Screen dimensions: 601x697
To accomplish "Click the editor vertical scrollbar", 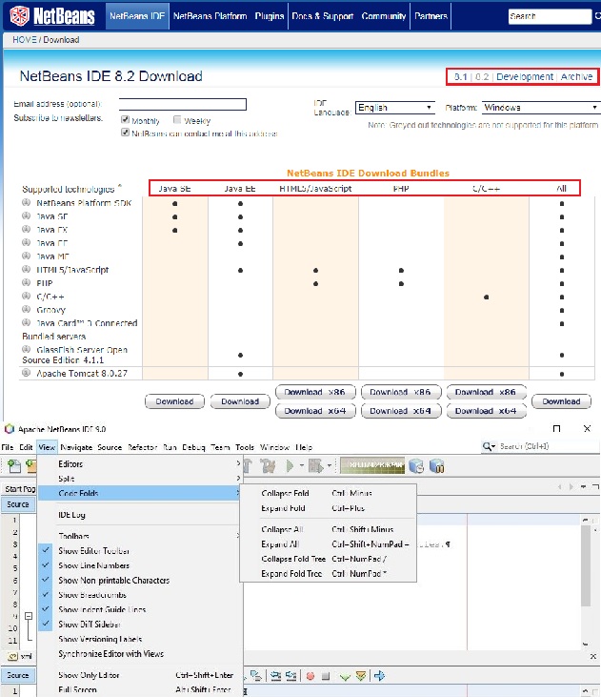I will coord(586,565).
